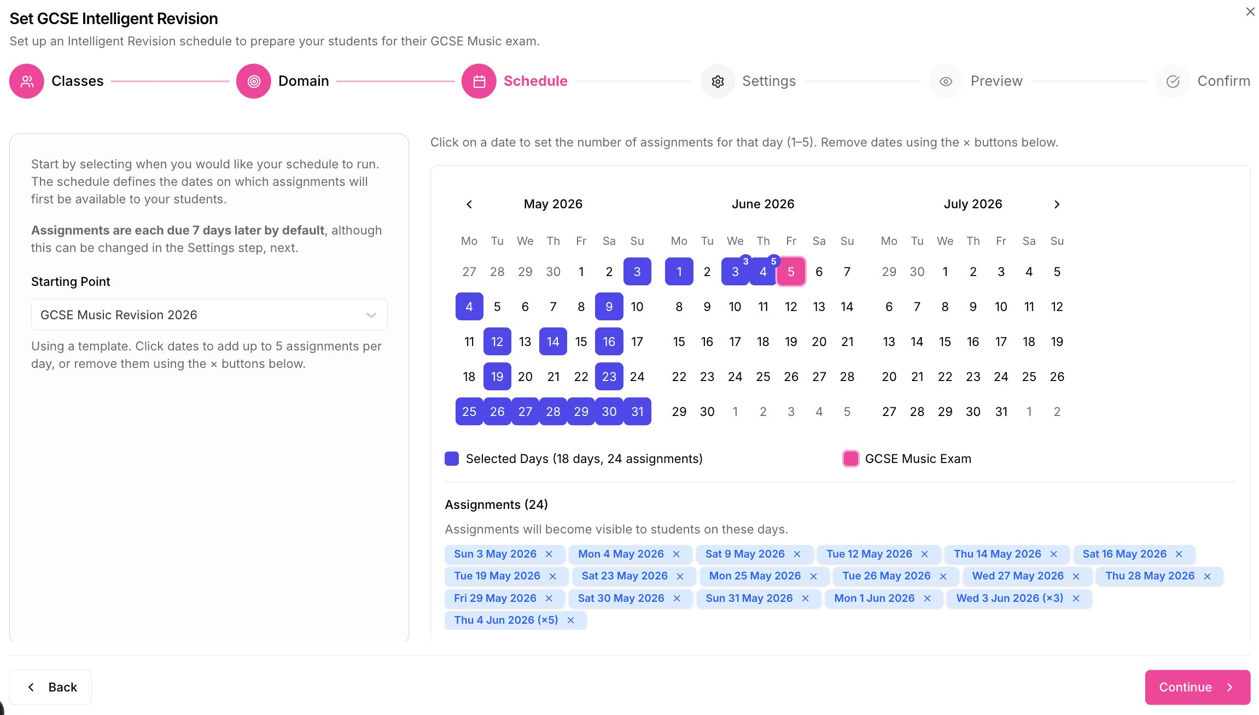This screenshot has width=1259, height=715.
Task: Click the Preview step eye icon
Action: click(946, 81)
